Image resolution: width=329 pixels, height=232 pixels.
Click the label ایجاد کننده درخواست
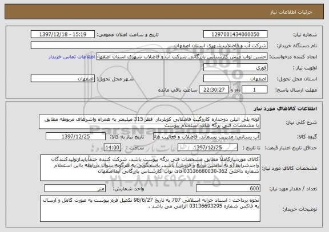tap(293, 57)
